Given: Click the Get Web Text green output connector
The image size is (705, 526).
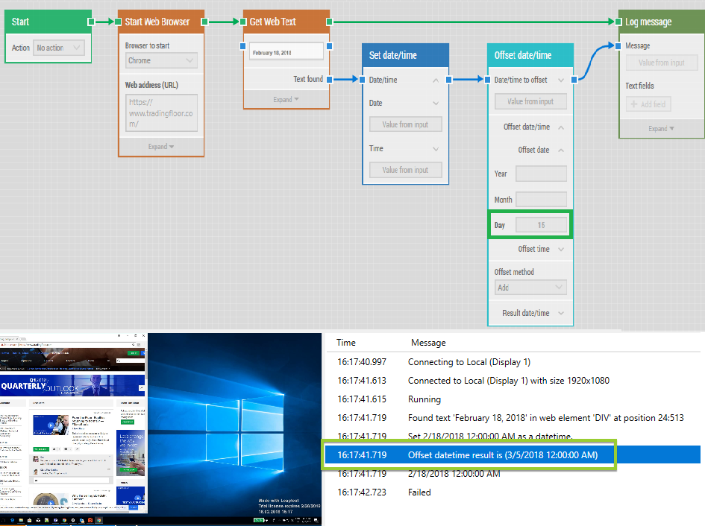Looking at the screenshot, I should point(330,22).
